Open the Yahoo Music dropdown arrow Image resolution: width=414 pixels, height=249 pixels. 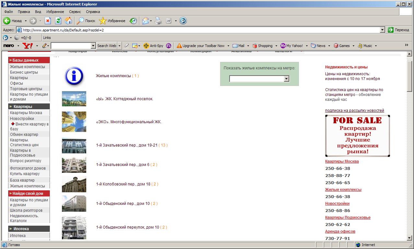376,46
